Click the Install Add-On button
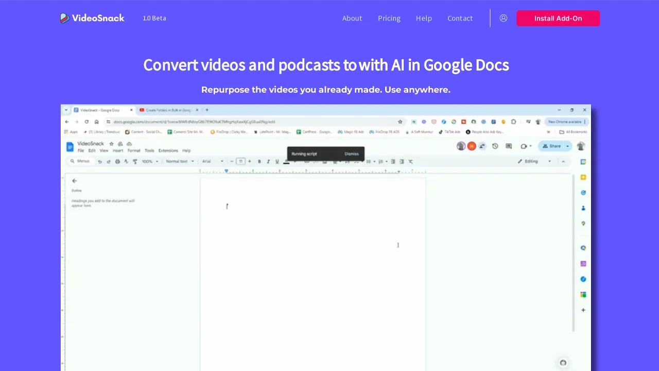 [x=558, y=18]
